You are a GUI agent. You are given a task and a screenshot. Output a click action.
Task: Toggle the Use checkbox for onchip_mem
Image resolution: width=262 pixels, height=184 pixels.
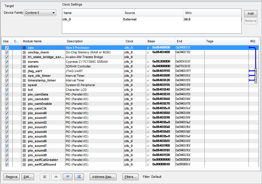7,52
